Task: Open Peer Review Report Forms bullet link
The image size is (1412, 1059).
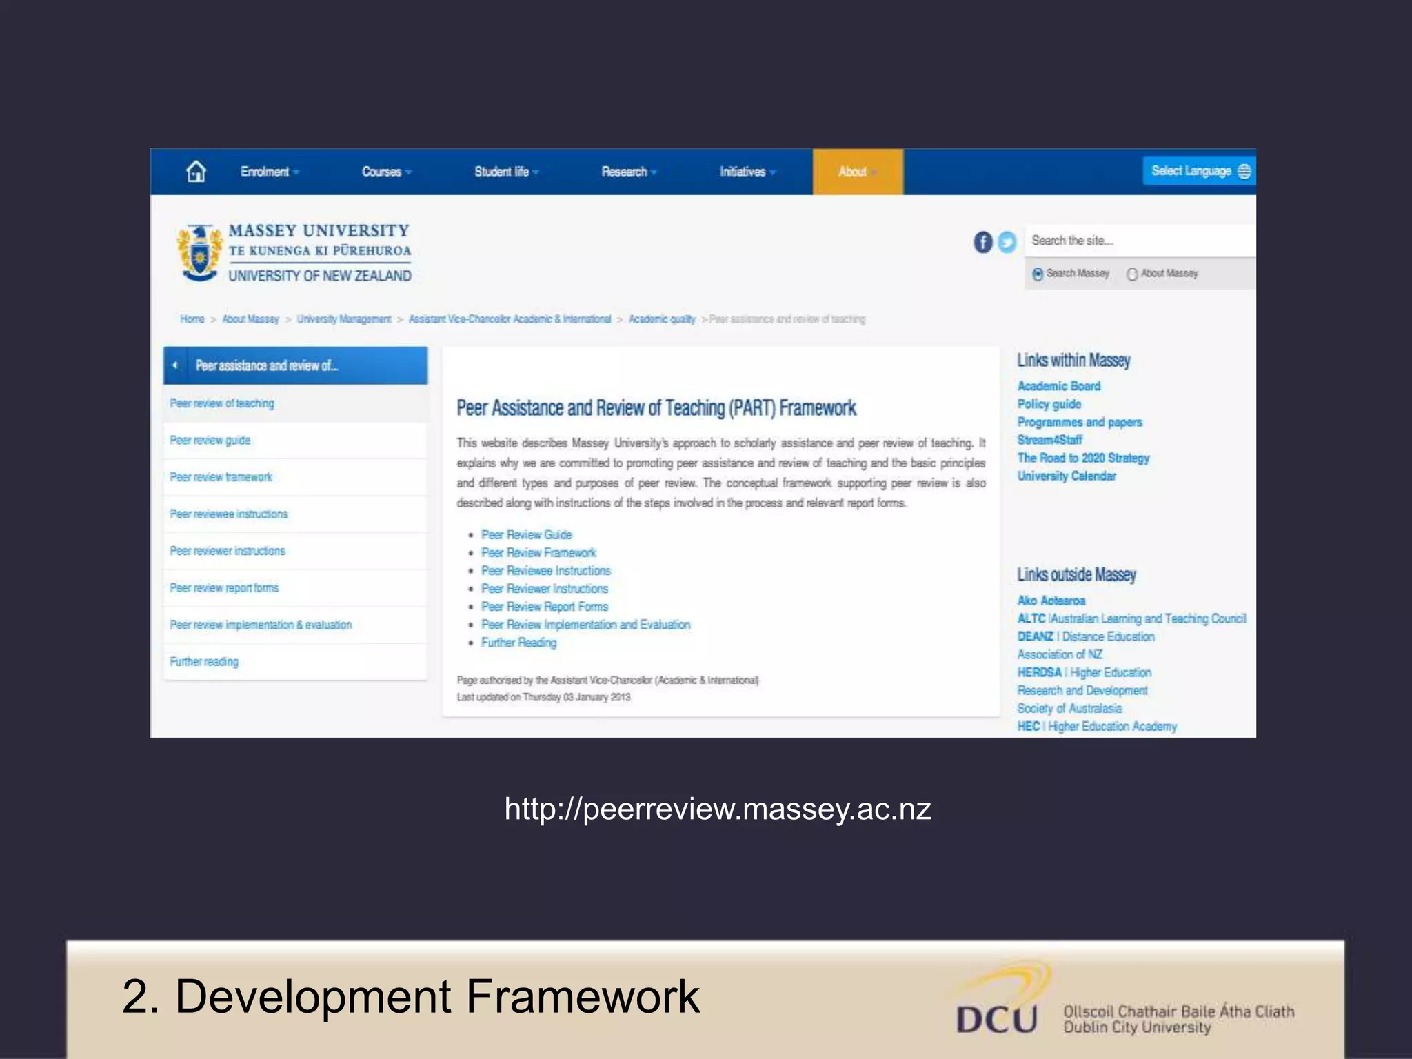Action: (x=545, y=607)
